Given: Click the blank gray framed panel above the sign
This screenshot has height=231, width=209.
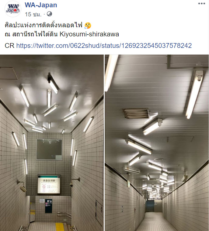Looking at the screenshot, I should pos(49,149).
